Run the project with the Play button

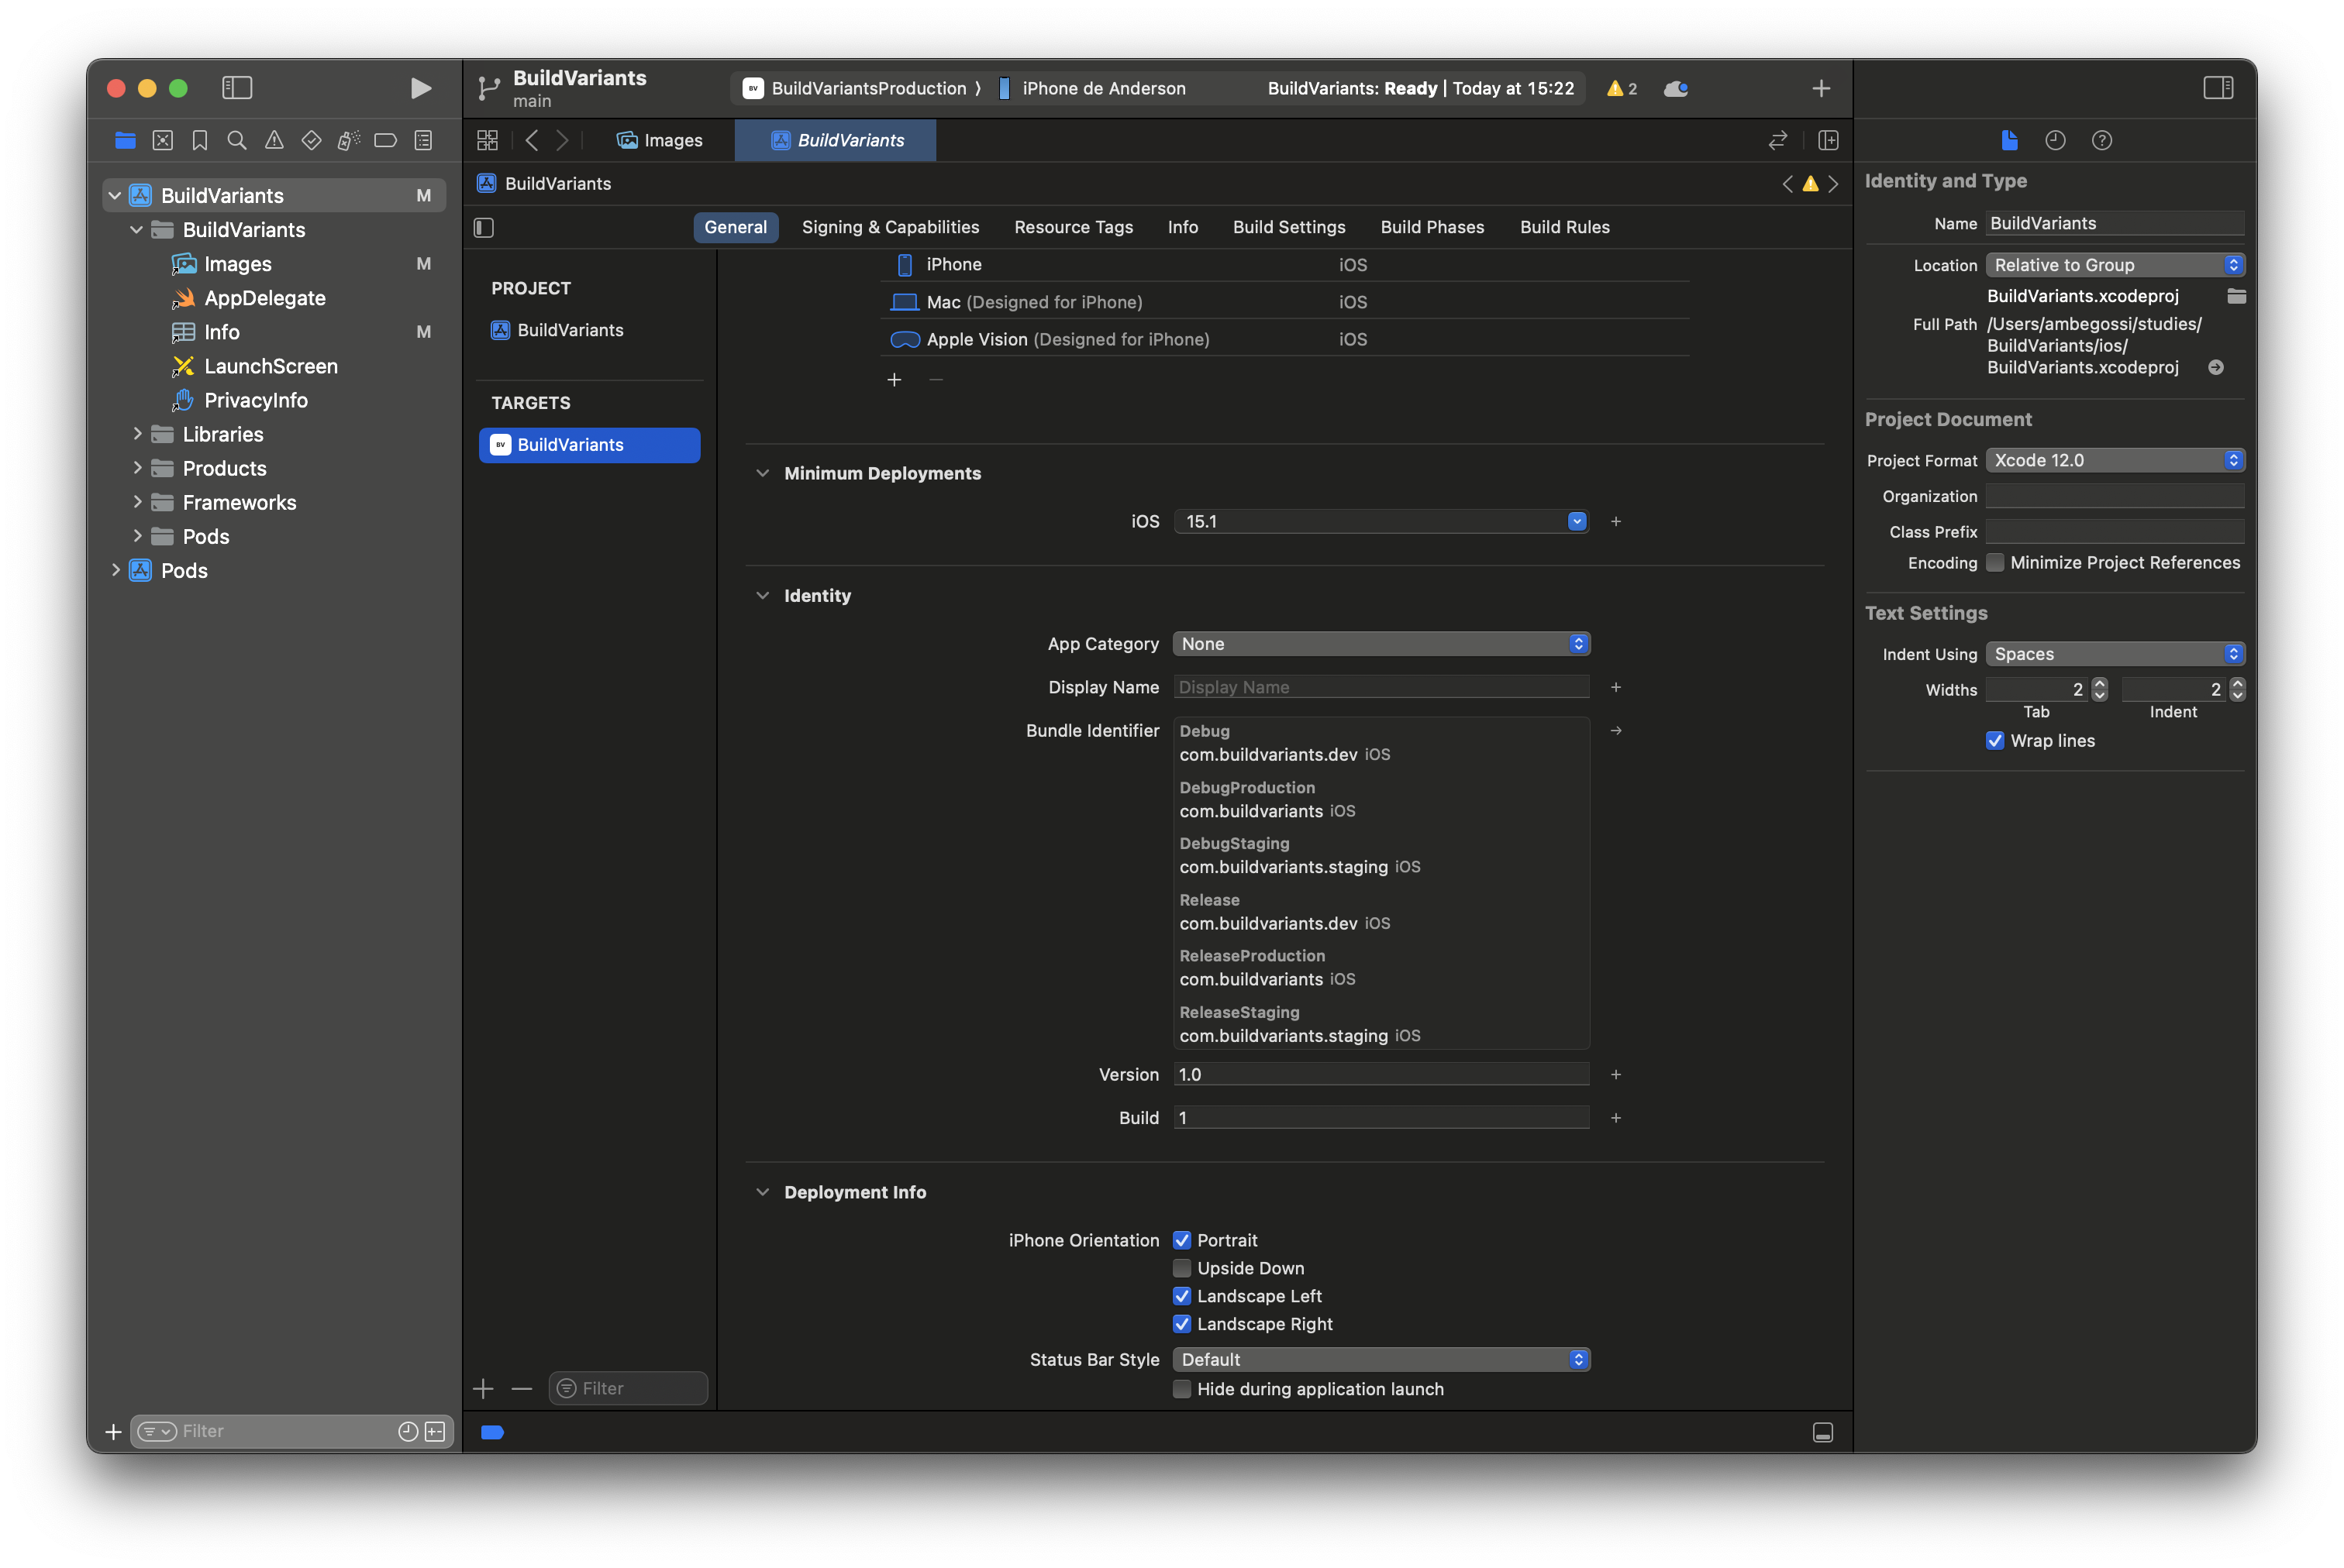pyautogui.click(x=420, y=88)
